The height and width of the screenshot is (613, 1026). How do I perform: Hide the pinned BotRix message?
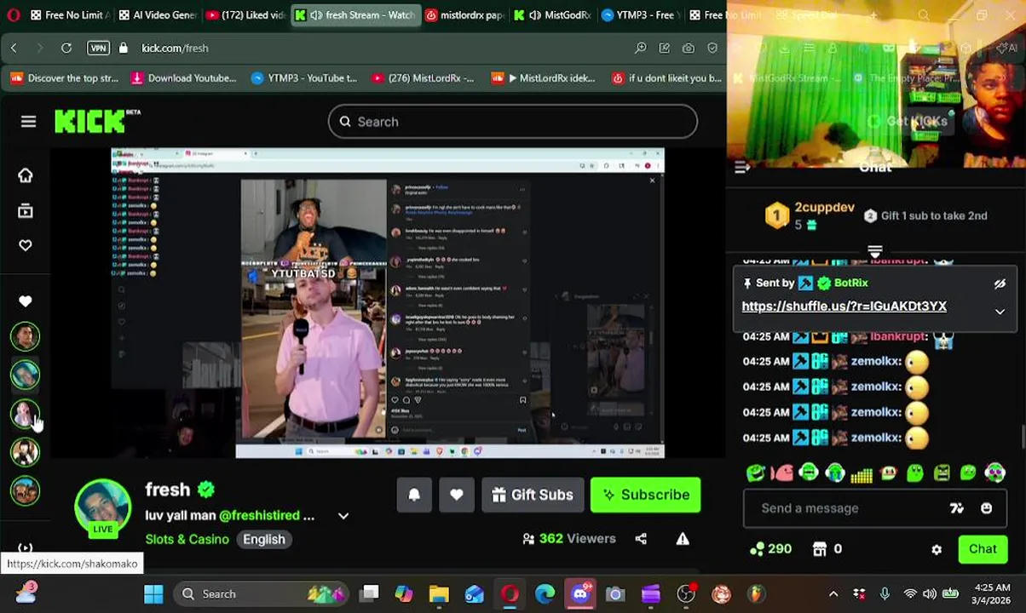1000,284
